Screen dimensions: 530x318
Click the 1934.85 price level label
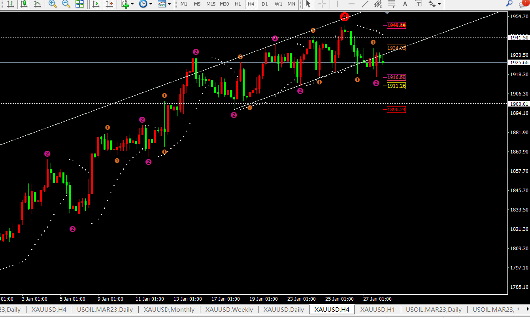(396, 48)
